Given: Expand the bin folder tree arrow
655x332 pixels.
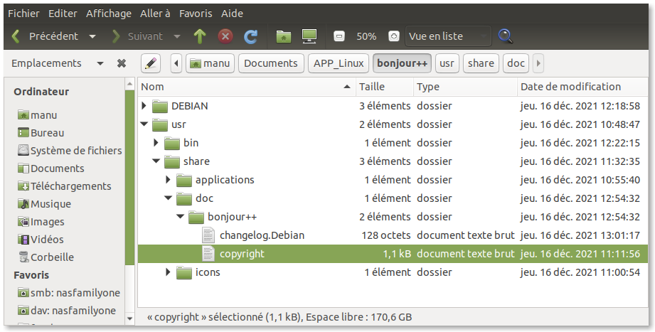Looking at the screenshot, I should pos(156,142).
